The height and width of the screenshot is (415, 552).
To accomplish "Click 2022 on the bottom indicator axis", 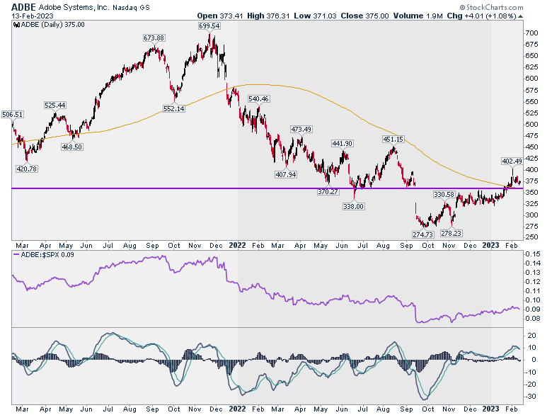I will point(237,409).
